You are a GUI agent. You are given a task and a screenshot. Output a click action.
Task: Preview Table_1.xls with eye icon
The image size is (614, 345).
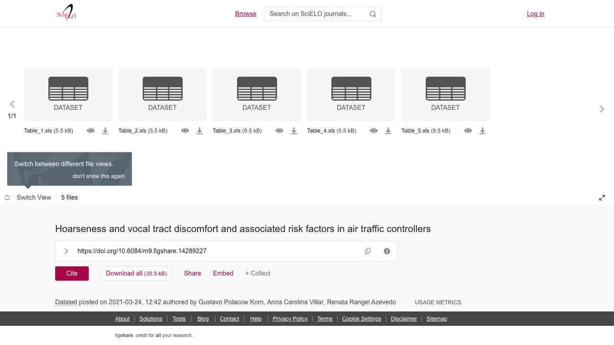[x=91, y=131]
